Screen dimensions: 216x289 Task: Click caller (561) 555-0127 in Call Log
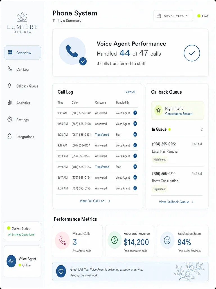point(81,145)
